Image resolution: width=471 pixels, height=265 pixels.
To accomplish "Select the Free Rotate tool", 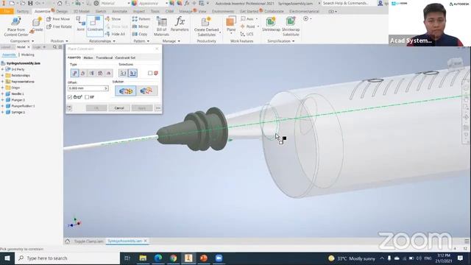I will [x=59, y=26].
